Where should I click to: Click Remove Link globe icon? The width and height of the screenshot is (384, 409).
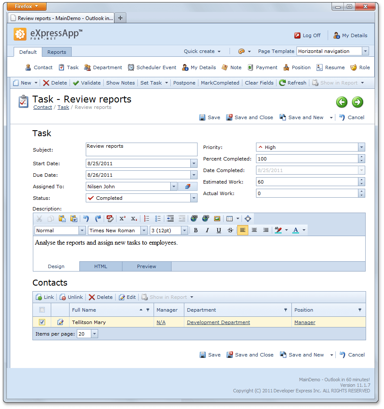coord(206,219)
